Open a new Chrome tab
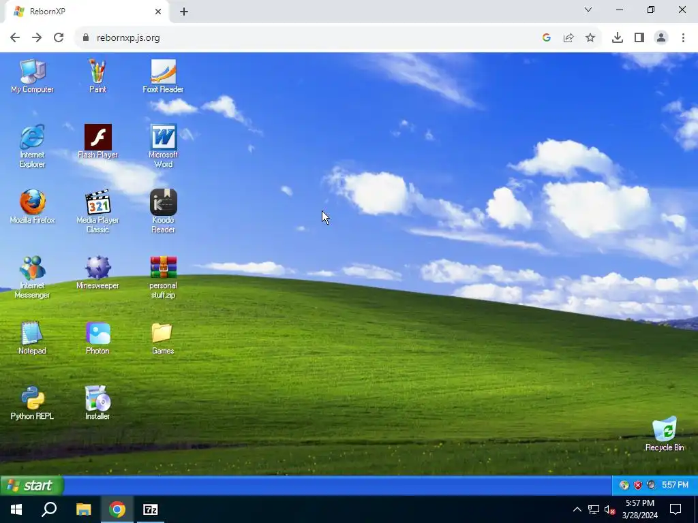 pos(184,12)
